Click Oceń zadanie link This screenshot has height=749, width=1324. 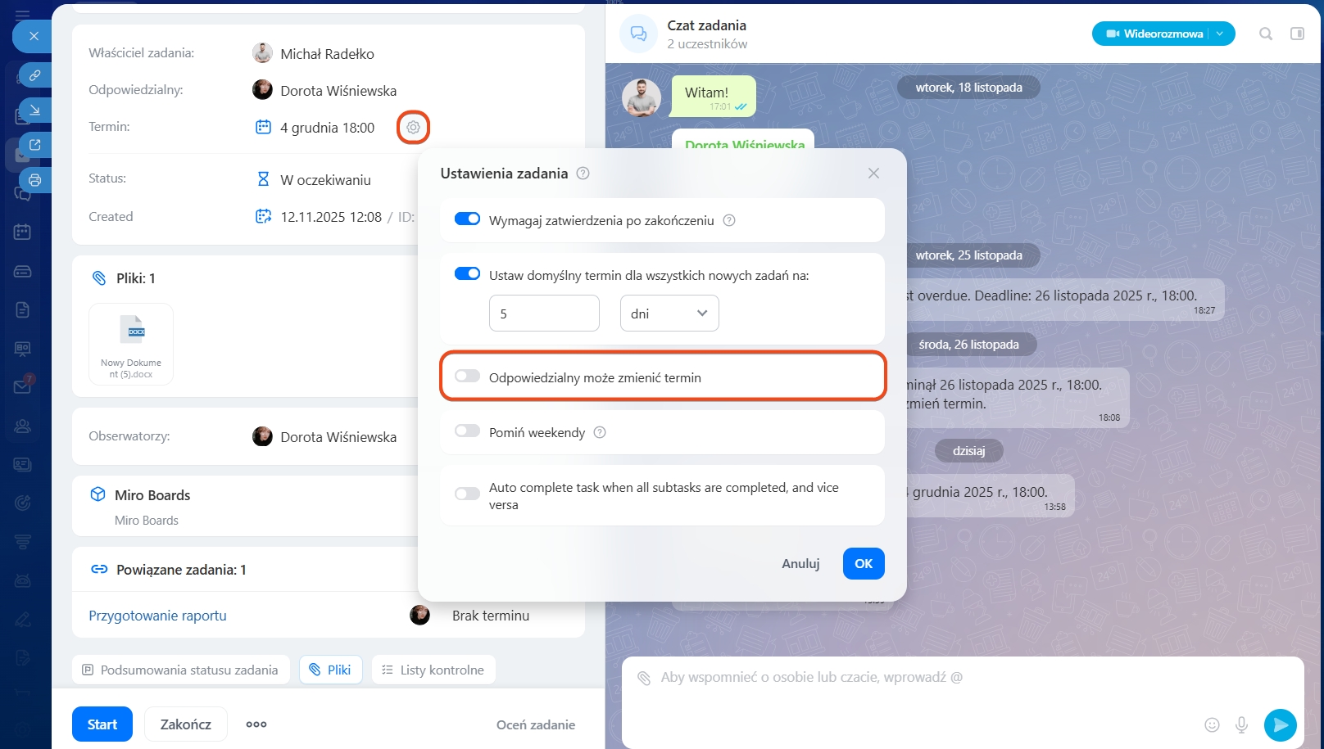coord(536,724)
